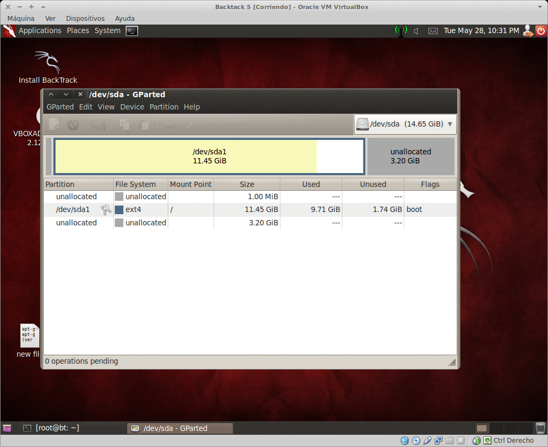Click the show desktop icon in bottom panel
548x447 pixels.
point(7,428)
